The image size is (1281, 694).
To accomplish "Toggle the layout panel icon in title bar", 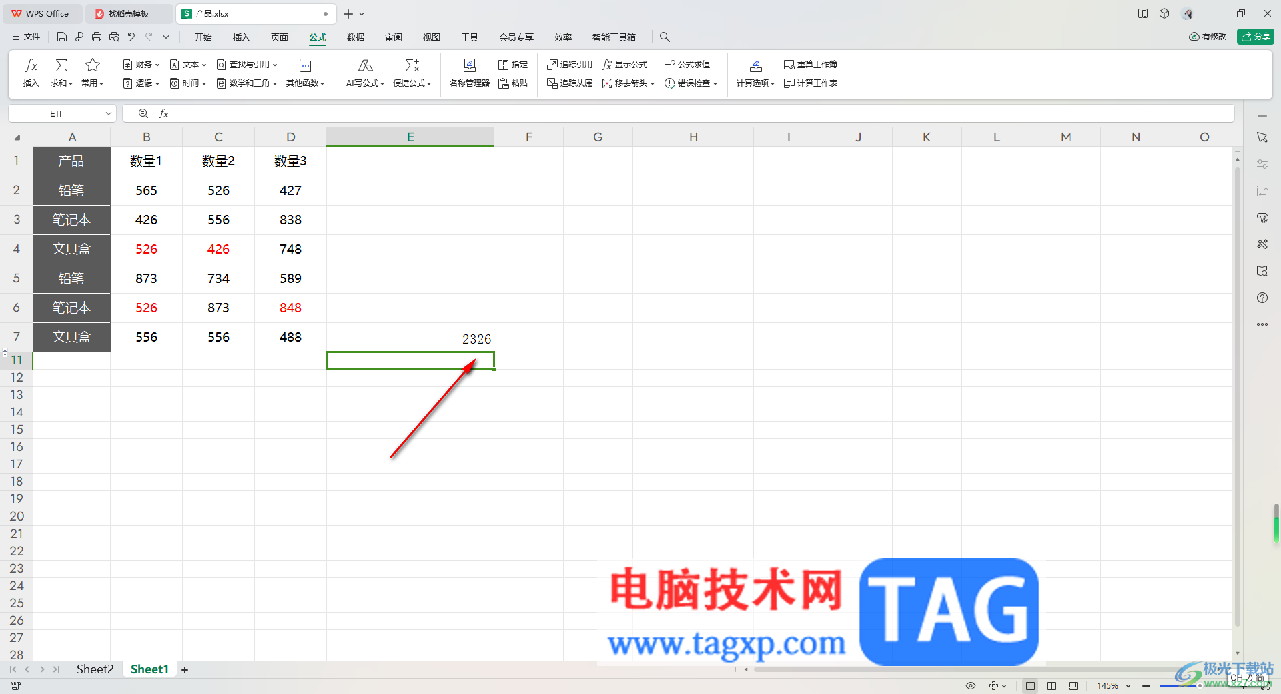I will 1143,13.
